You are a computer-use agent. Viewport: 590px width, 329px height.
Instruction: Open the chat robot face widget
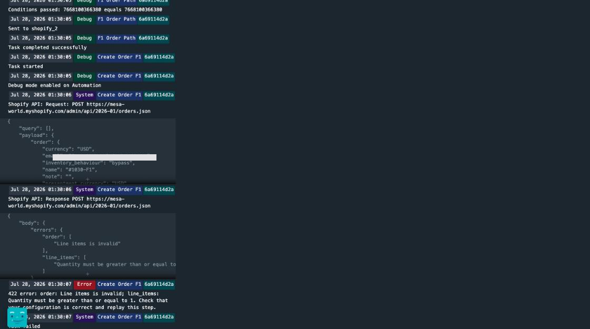[x=17, y=317]
